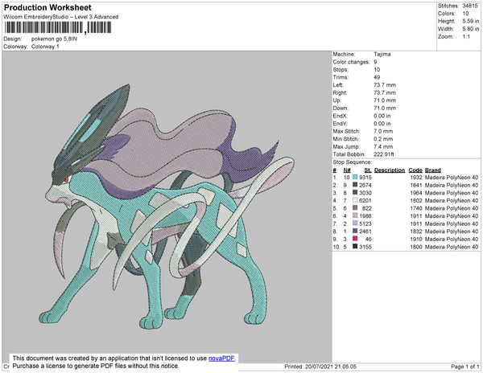The height and width of the screenshot is (373, 483).
Task: Click the Brand column header
Action: [433, 170]
